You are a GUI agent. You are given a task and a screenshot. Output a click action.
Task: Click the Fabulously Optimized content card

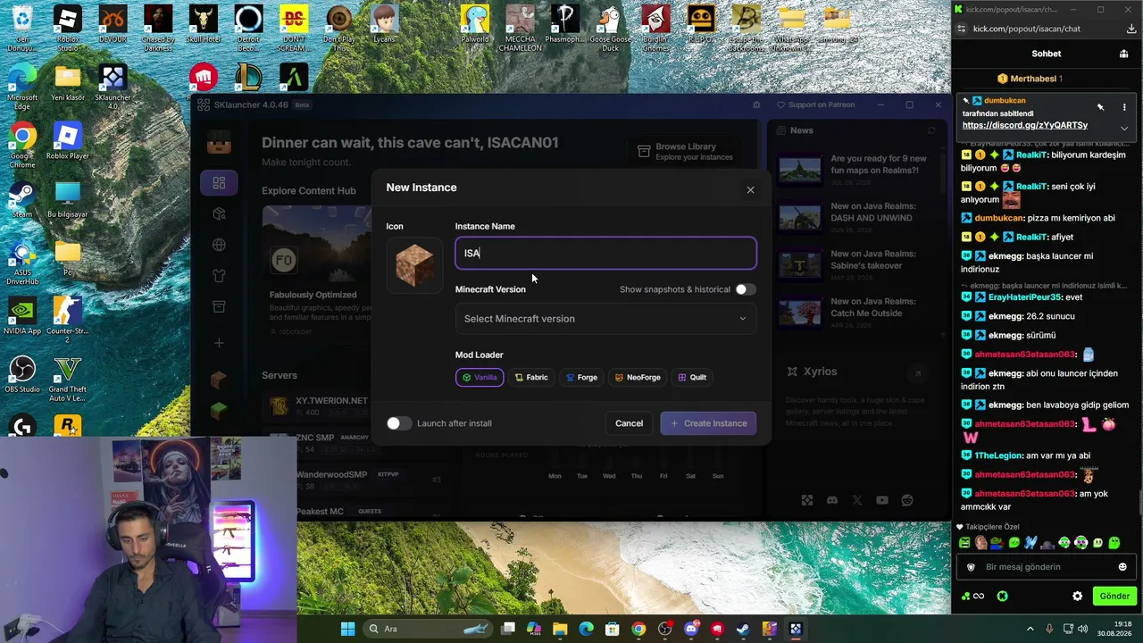point(317,272)
